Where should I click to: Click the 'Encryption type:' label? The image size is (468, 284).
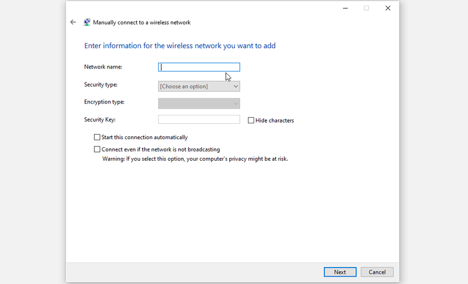tap(104, 102)
